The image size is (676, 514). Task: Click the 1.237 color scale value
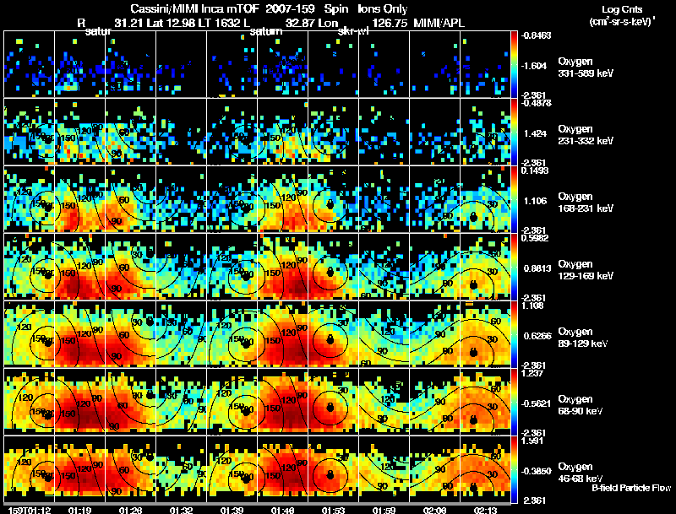[x=533, y=373]
